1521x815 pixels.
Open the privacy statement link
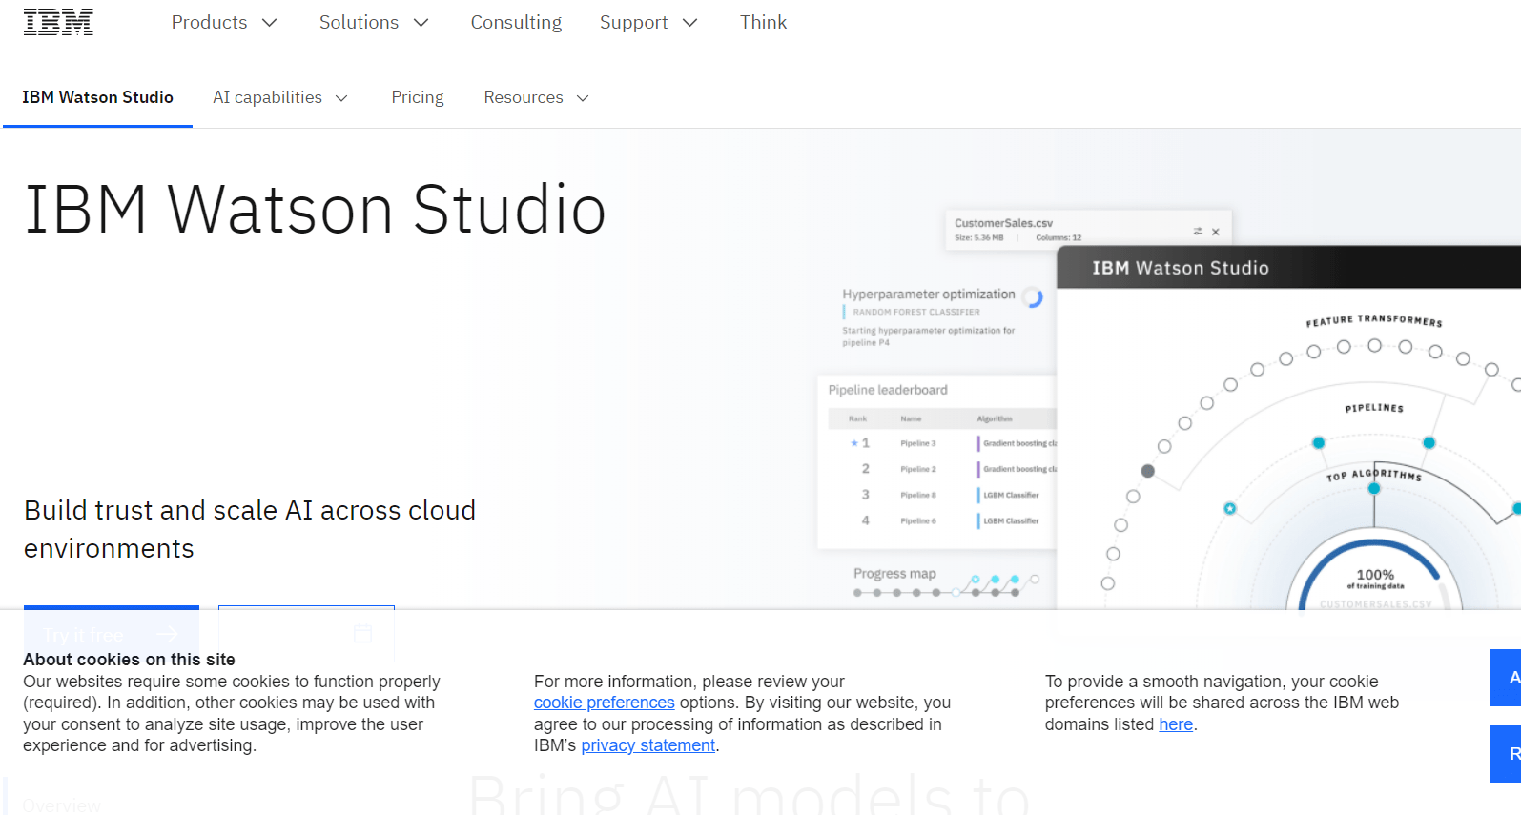(648, 745)
